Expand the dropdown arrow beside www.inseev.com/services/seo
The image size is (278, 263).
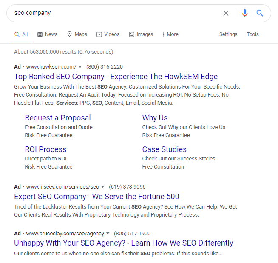pyautogui.click(x=103, y=187)
